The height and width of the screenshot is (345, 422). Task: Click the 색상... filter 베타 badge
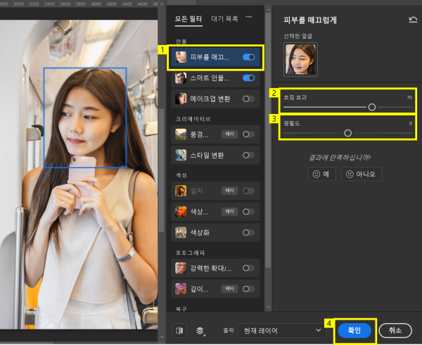click(229, 211)
